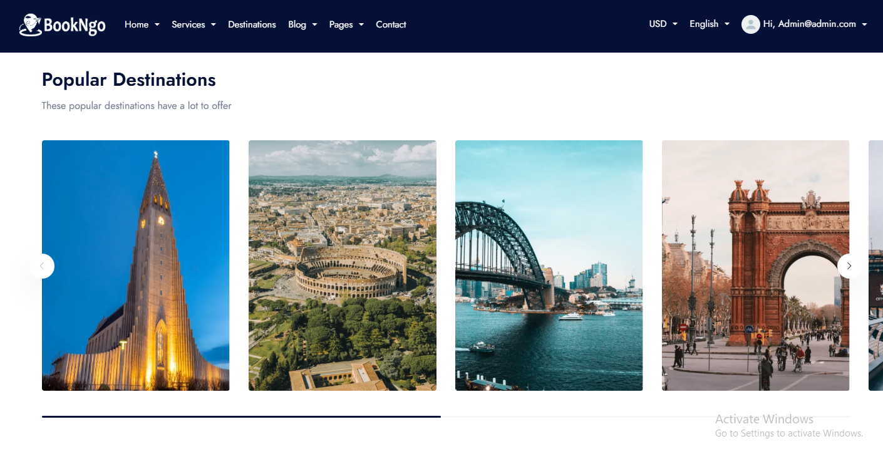
Task: Click the Popular Destinations heading
Action: [128, 80]
